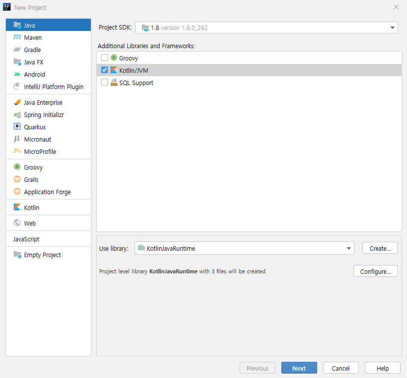Click the Micronaut label
Viewport: 407px width, 378px height.
click(37, 140)
